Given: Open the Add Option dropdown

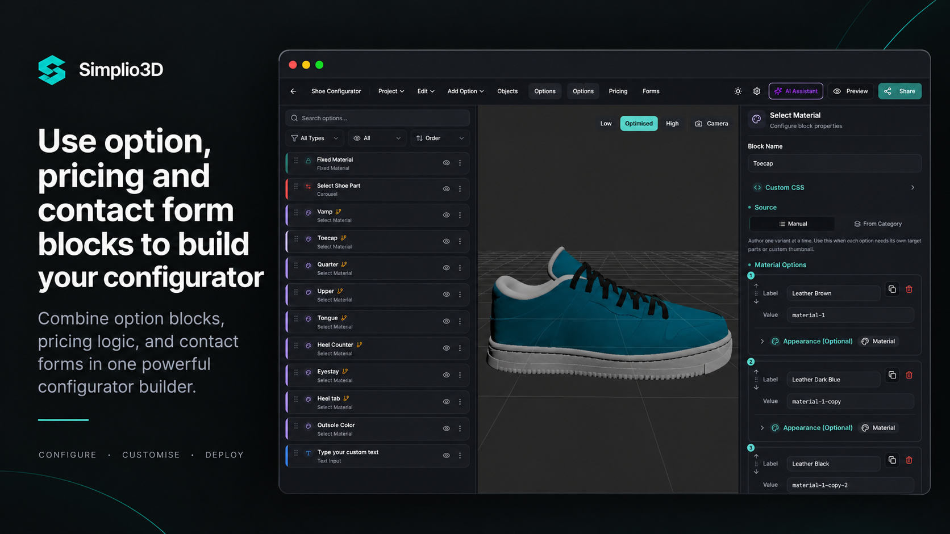Looking at the screenshot, I should coord(465,91).
